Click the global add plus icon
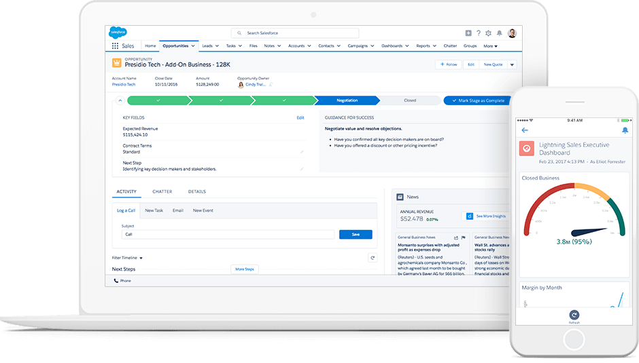 point(468,33)
